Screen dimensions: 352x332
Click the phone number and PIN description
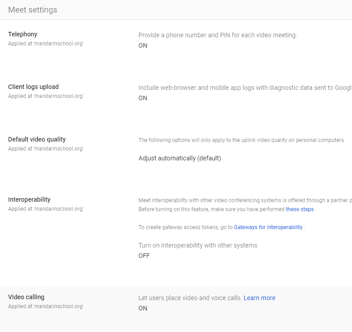(218, 35)
